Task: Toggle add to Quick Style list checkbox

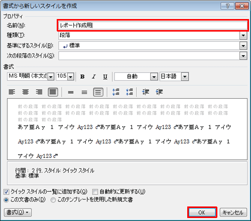Action: pos(7,191)
